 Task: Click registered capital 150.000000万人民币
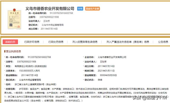coord(29,71)
